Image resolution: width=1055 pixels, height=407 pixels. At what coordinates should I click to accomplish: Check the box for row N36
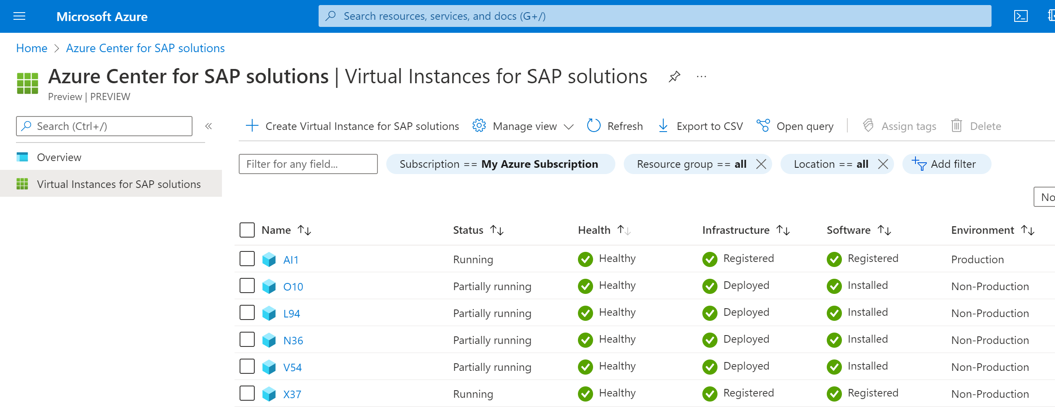(247, 339)
